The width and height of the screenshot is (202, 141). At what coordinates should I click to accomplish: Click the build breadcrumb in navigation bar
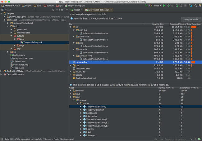coord(38,6)
